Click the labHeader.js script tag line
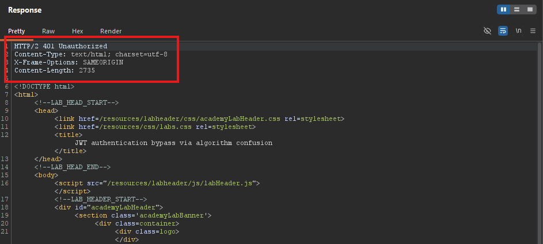 tap(157, 183)
